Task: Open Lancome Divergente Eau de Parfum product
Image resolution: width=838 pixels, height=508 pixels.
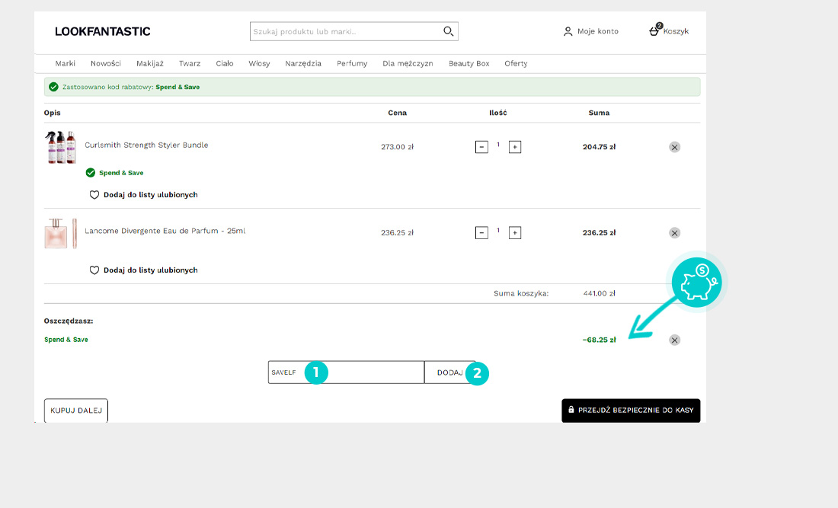Action: (165, 231)
